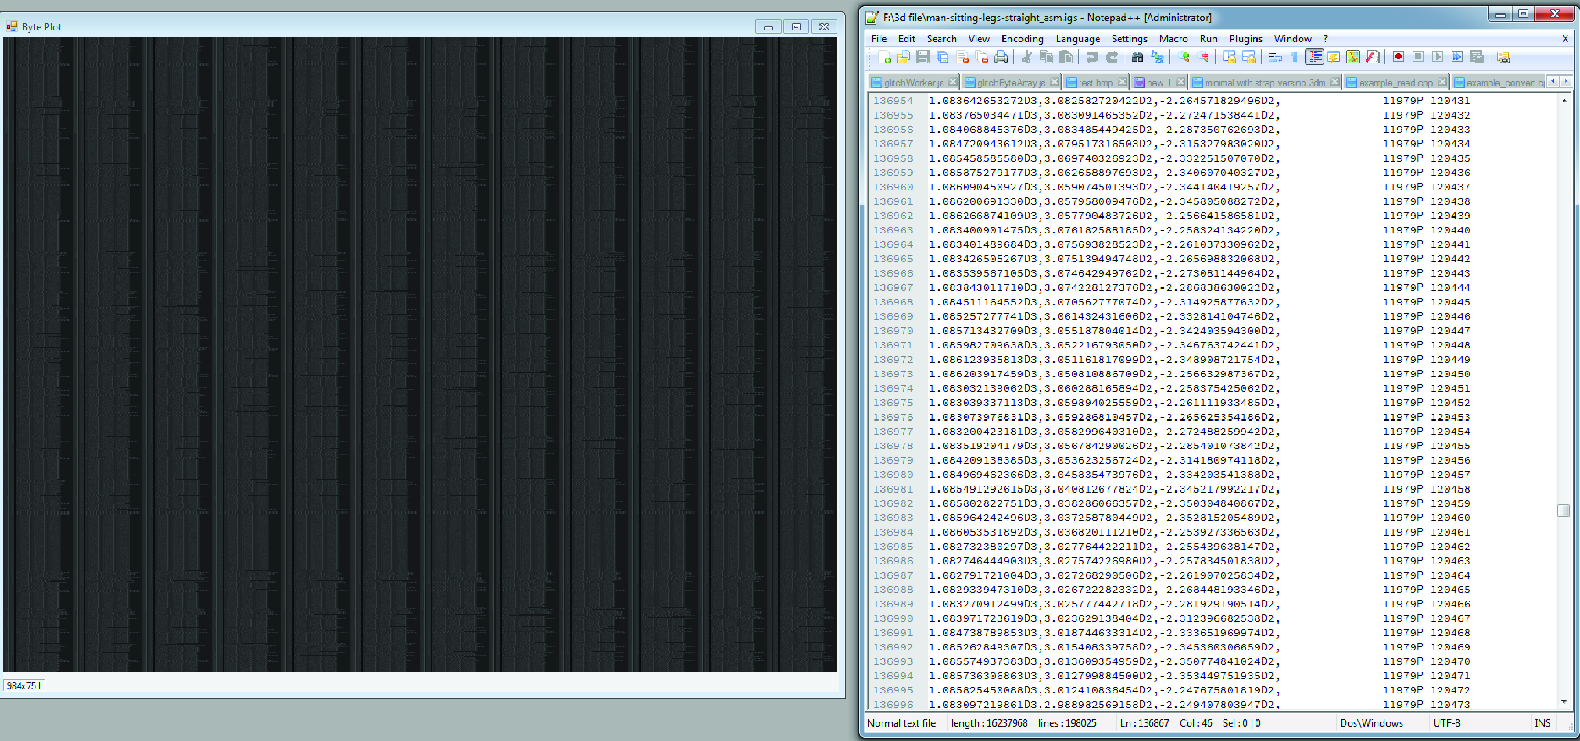Open the Language menu
Image resolution: width=1580 pixels, height=741 pixels.
pyautogui.click(x=1078, y=39)
